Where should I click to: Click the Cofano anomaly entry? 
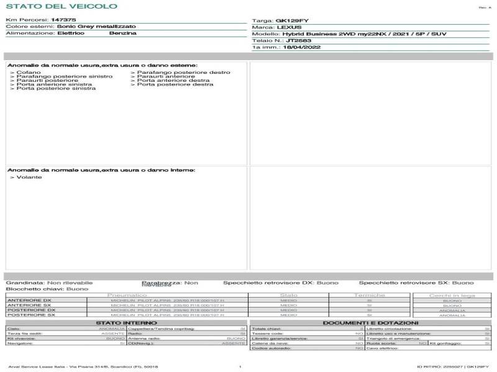coord(26,73)
